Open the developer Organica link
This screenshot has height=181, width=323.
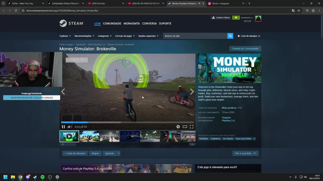point(226,118)
